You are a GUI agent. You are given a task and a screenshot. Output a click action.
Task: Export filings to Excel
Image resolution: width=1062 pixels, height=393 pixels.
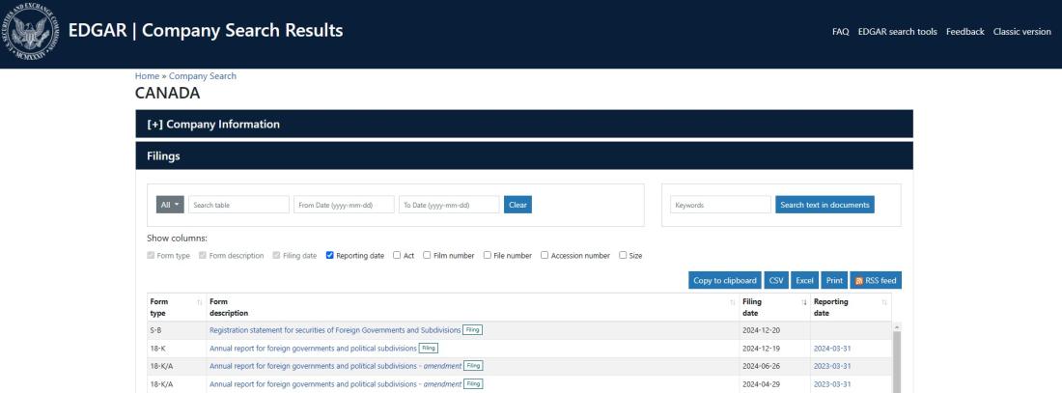click(804, 281)
